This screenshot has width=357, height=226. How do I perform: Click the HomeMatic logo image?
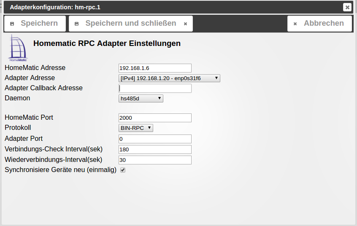[x=18, y=48]
